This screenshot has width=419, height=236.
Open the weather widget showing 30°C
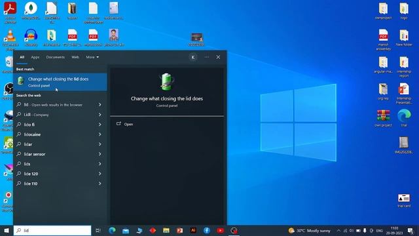click(310, 230)
